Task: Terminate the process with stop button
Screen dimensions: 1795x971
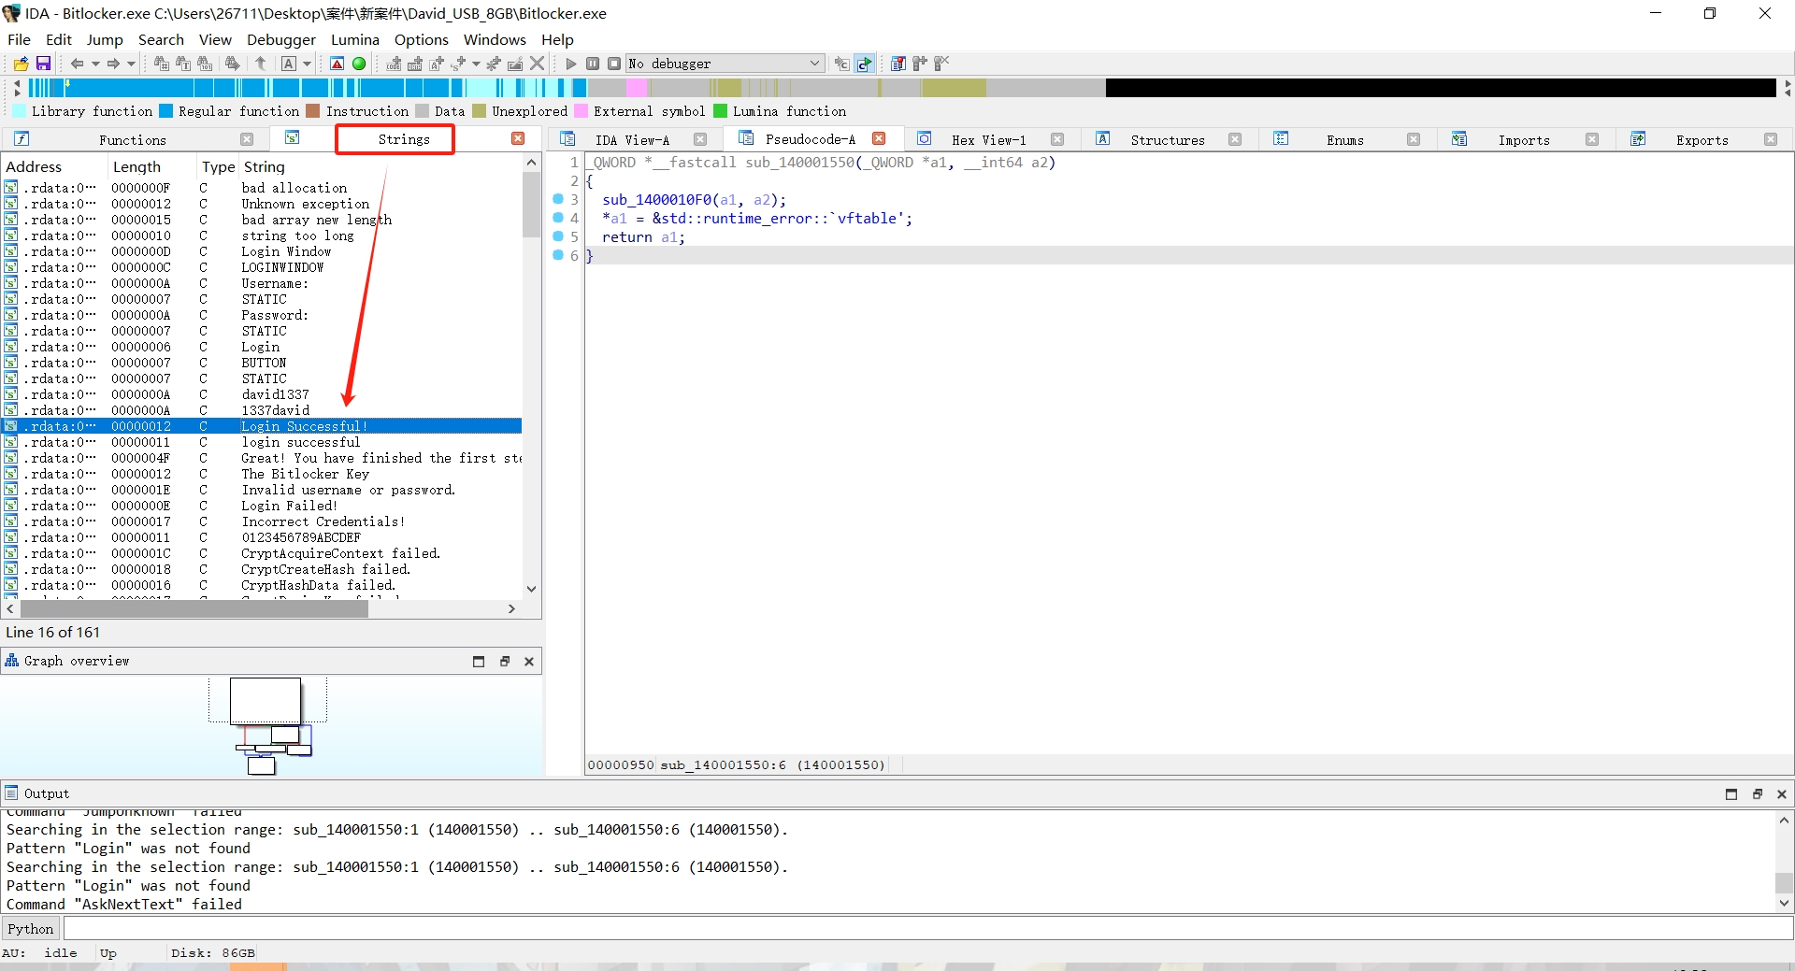Action: click(x=614, y=64)
